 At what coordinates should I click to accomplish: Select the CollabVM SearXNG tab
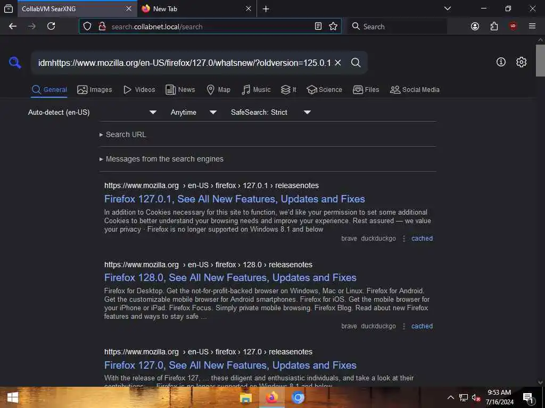click(77, 8)
